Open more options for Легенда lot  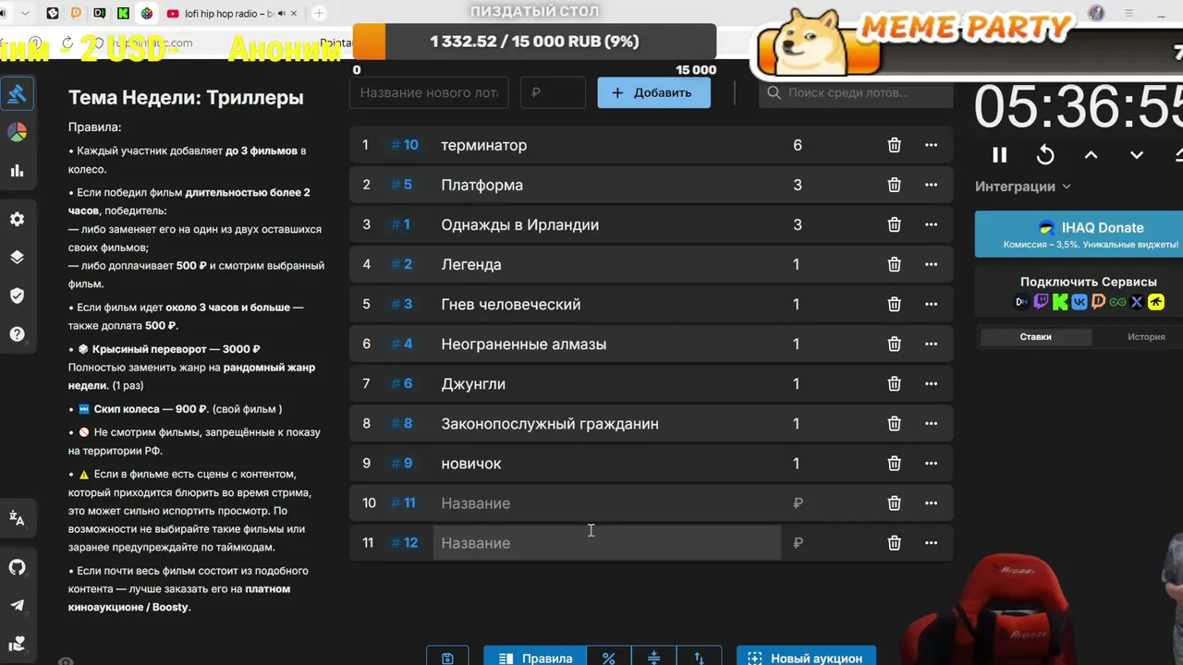click(x=931, y=264)
